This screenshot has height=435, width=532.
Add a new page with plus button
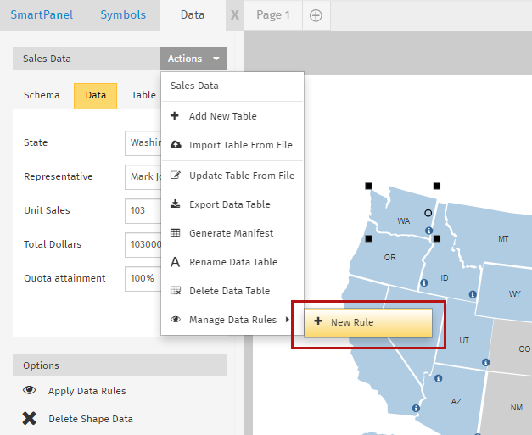[316, 15]
